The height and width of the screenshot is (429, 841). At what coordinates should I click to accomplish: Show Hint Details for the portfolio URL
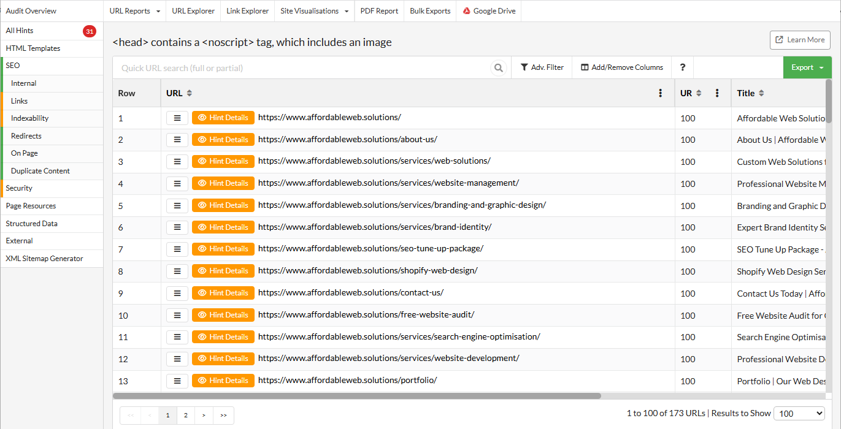[223, 381]
